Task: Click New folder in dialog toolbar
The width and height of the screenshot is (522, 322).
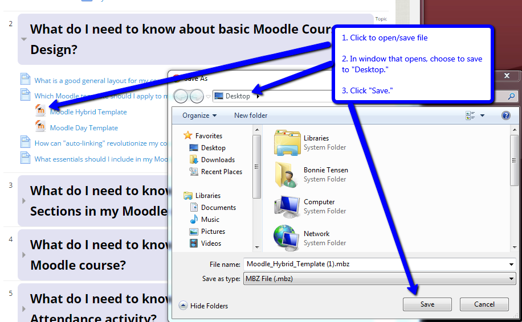Action: (251, 115)
